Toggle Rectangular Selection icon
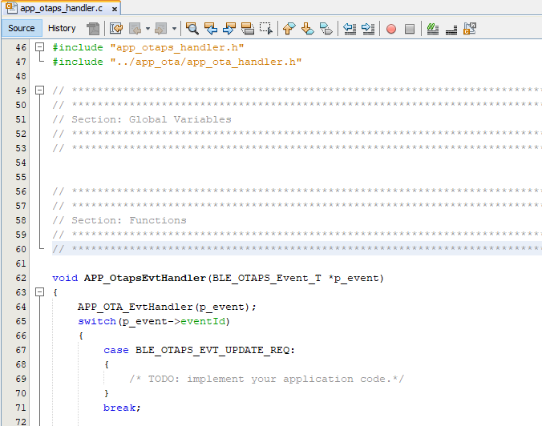 click(266, 28)
